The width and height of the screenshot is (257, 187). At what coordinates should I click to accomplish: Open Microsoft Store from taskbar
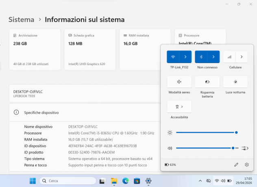pyautogui.click(x=137, y=181)
